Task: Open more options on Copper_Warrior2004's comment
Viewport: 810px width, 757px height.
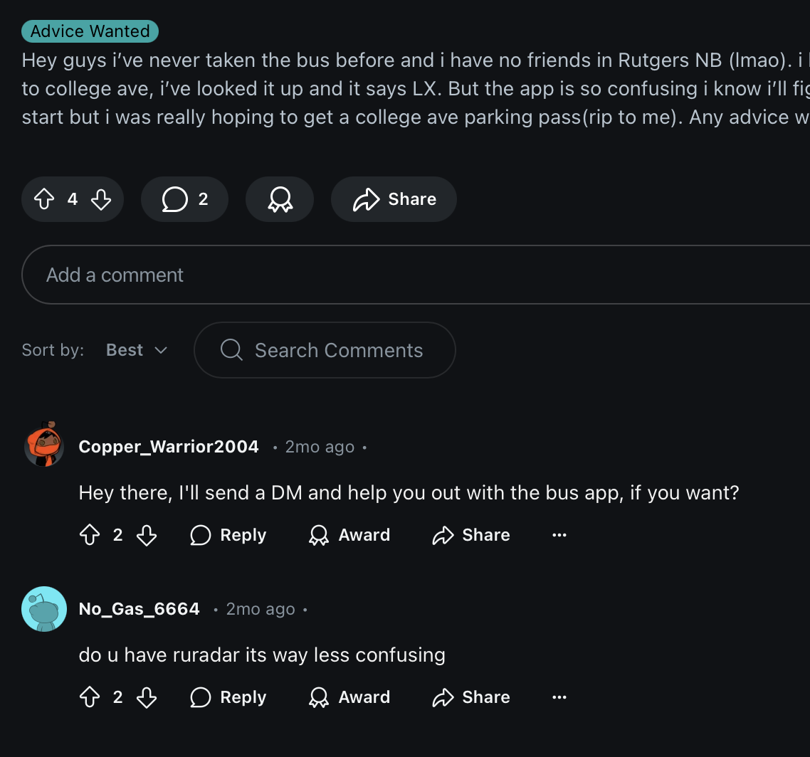Action: [559, 535]
